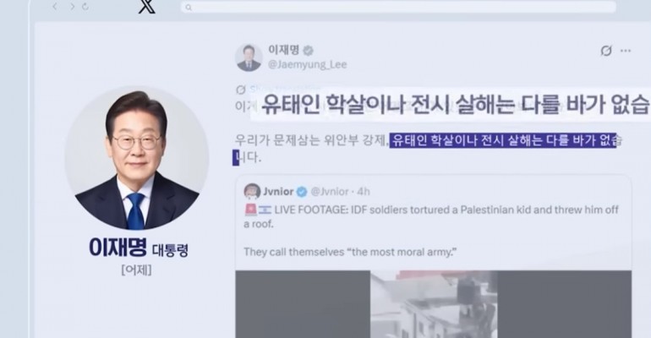Click the X logo icon
Screen dimensions: 651x338
click(146, 7)
